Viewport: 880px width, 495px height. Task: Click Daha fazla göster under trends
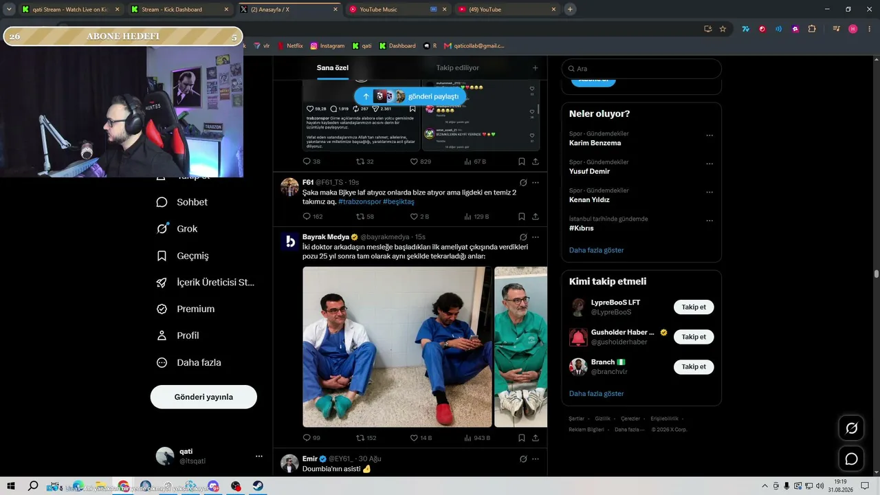[596, 250]
